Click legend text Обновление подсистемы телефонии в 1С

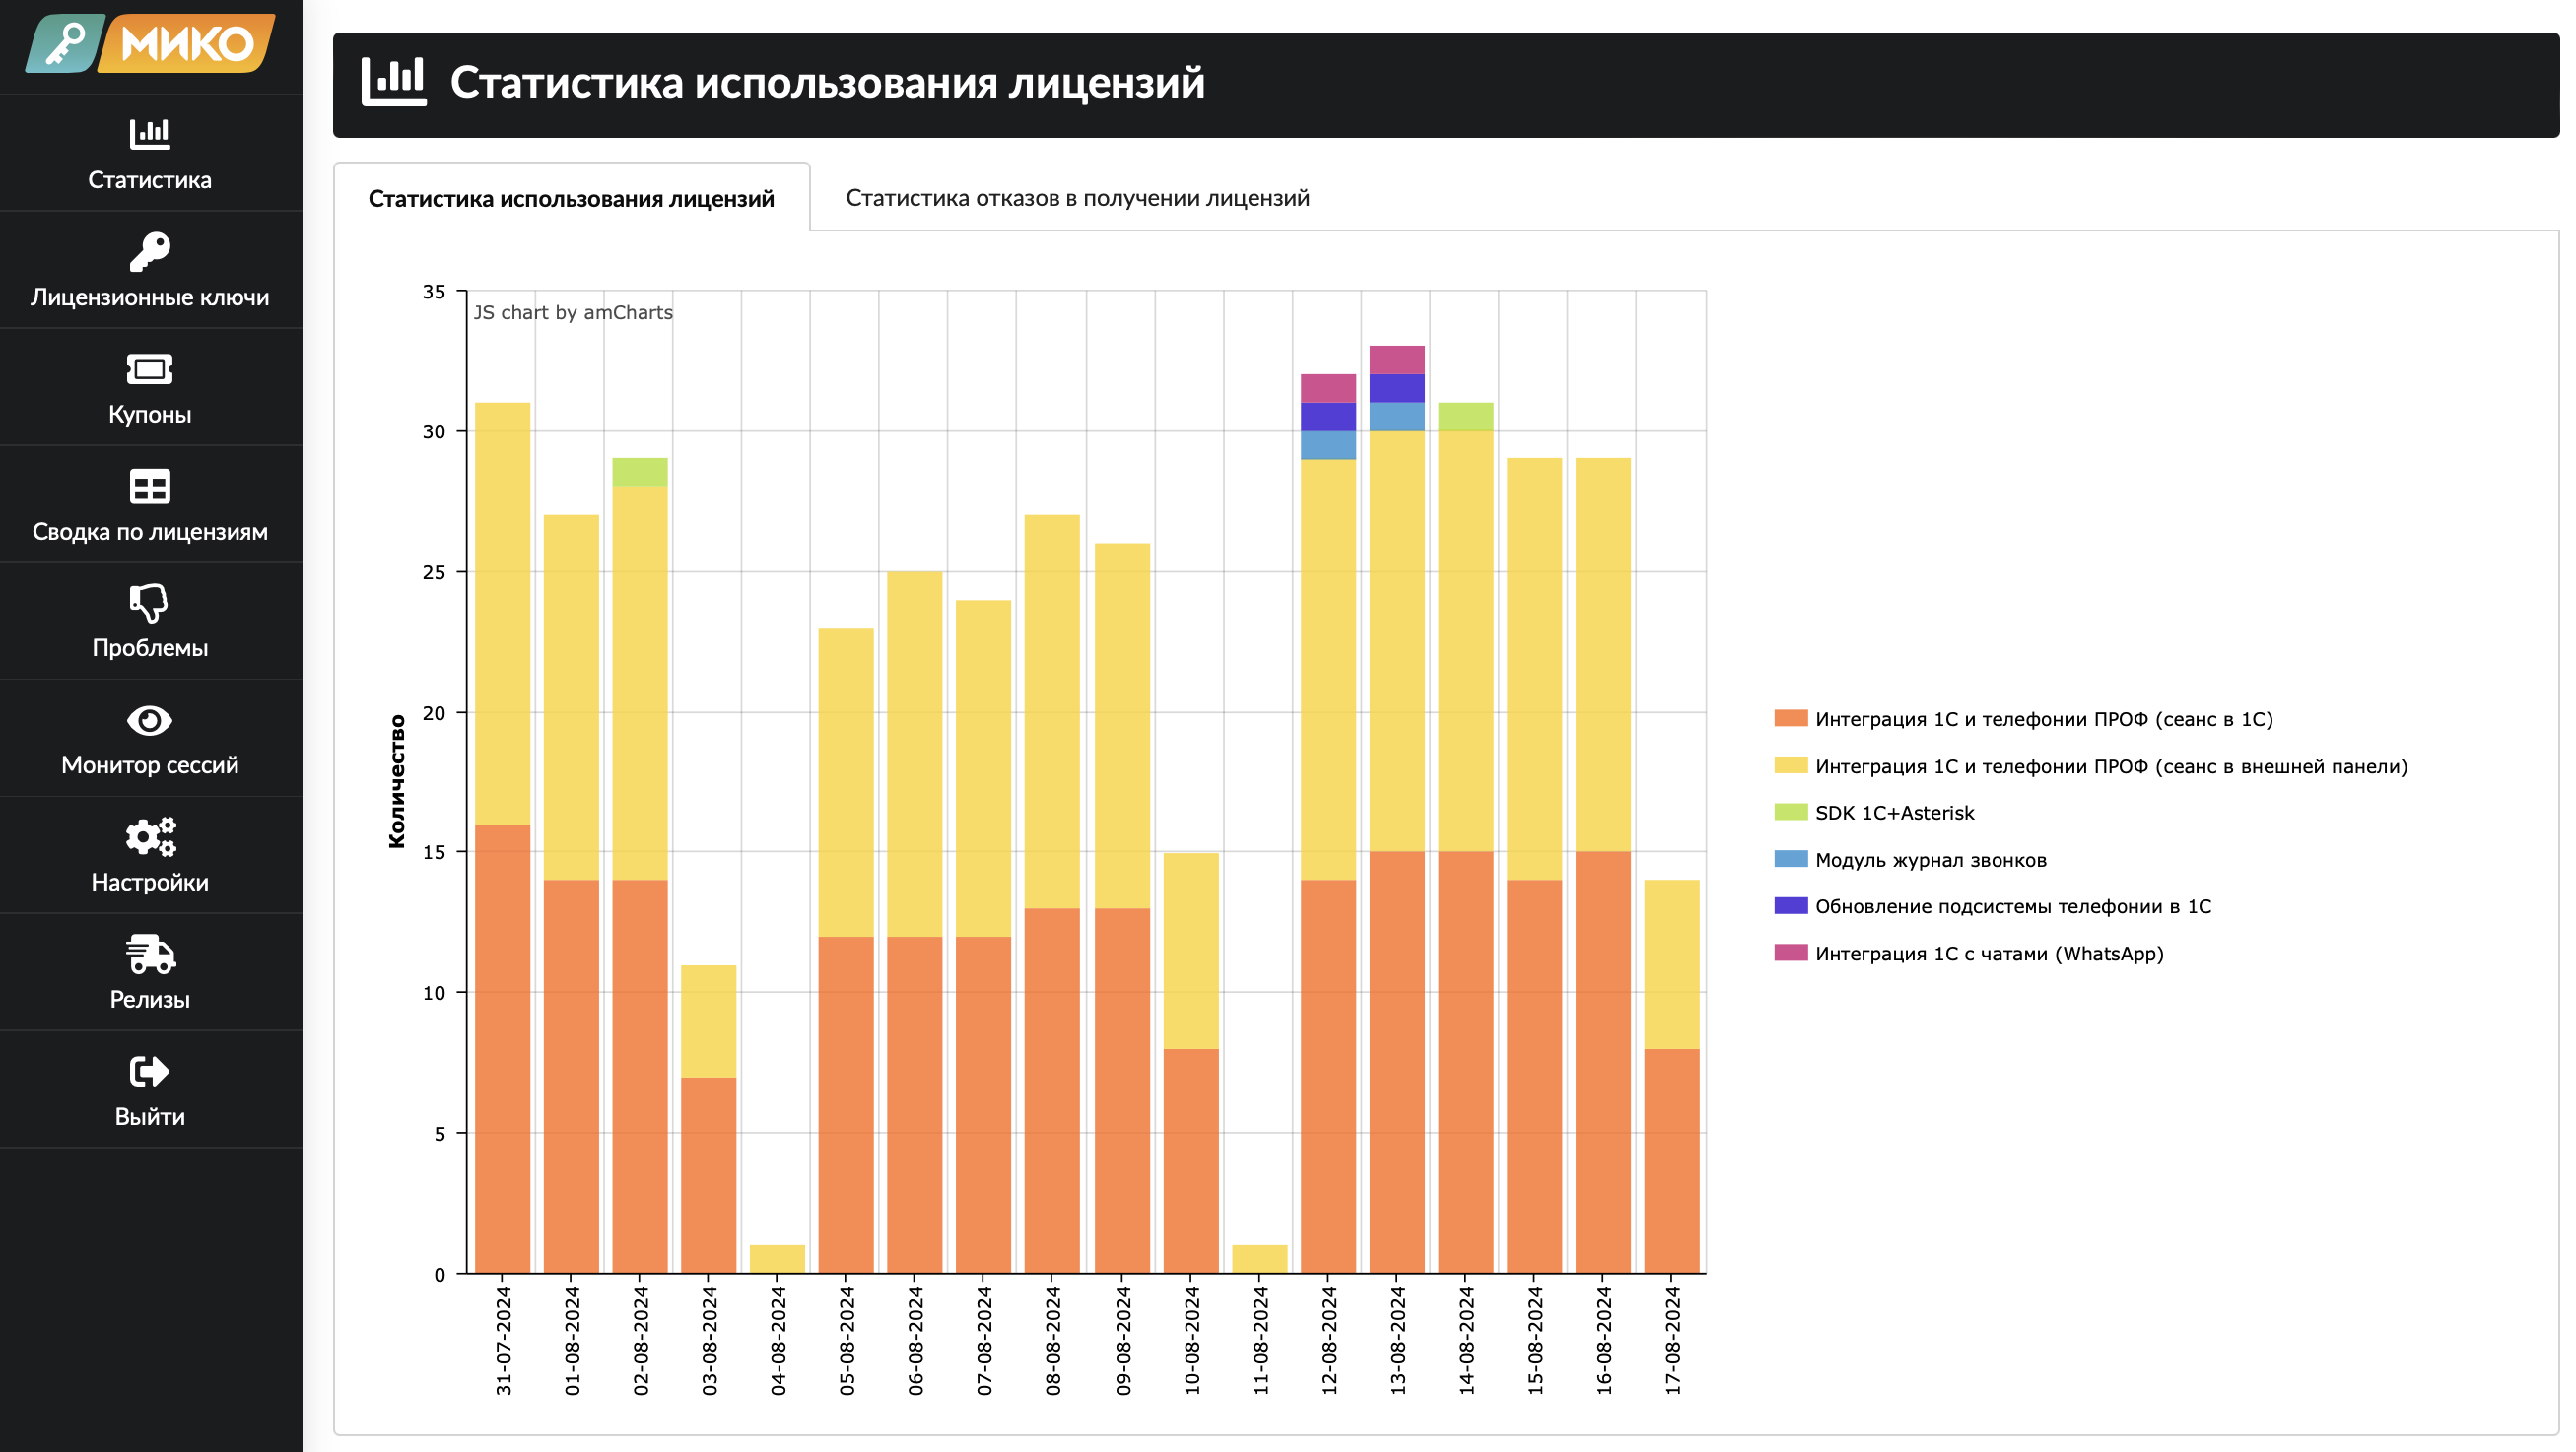2013,906
